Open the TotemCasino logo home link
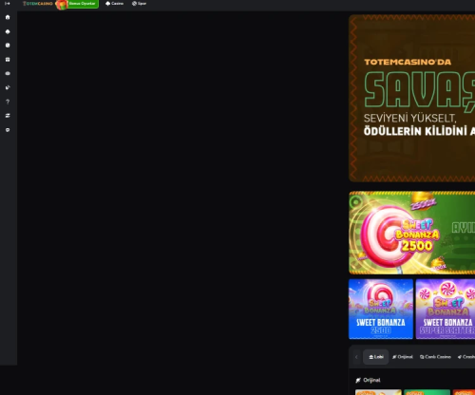 pos(38,4)
